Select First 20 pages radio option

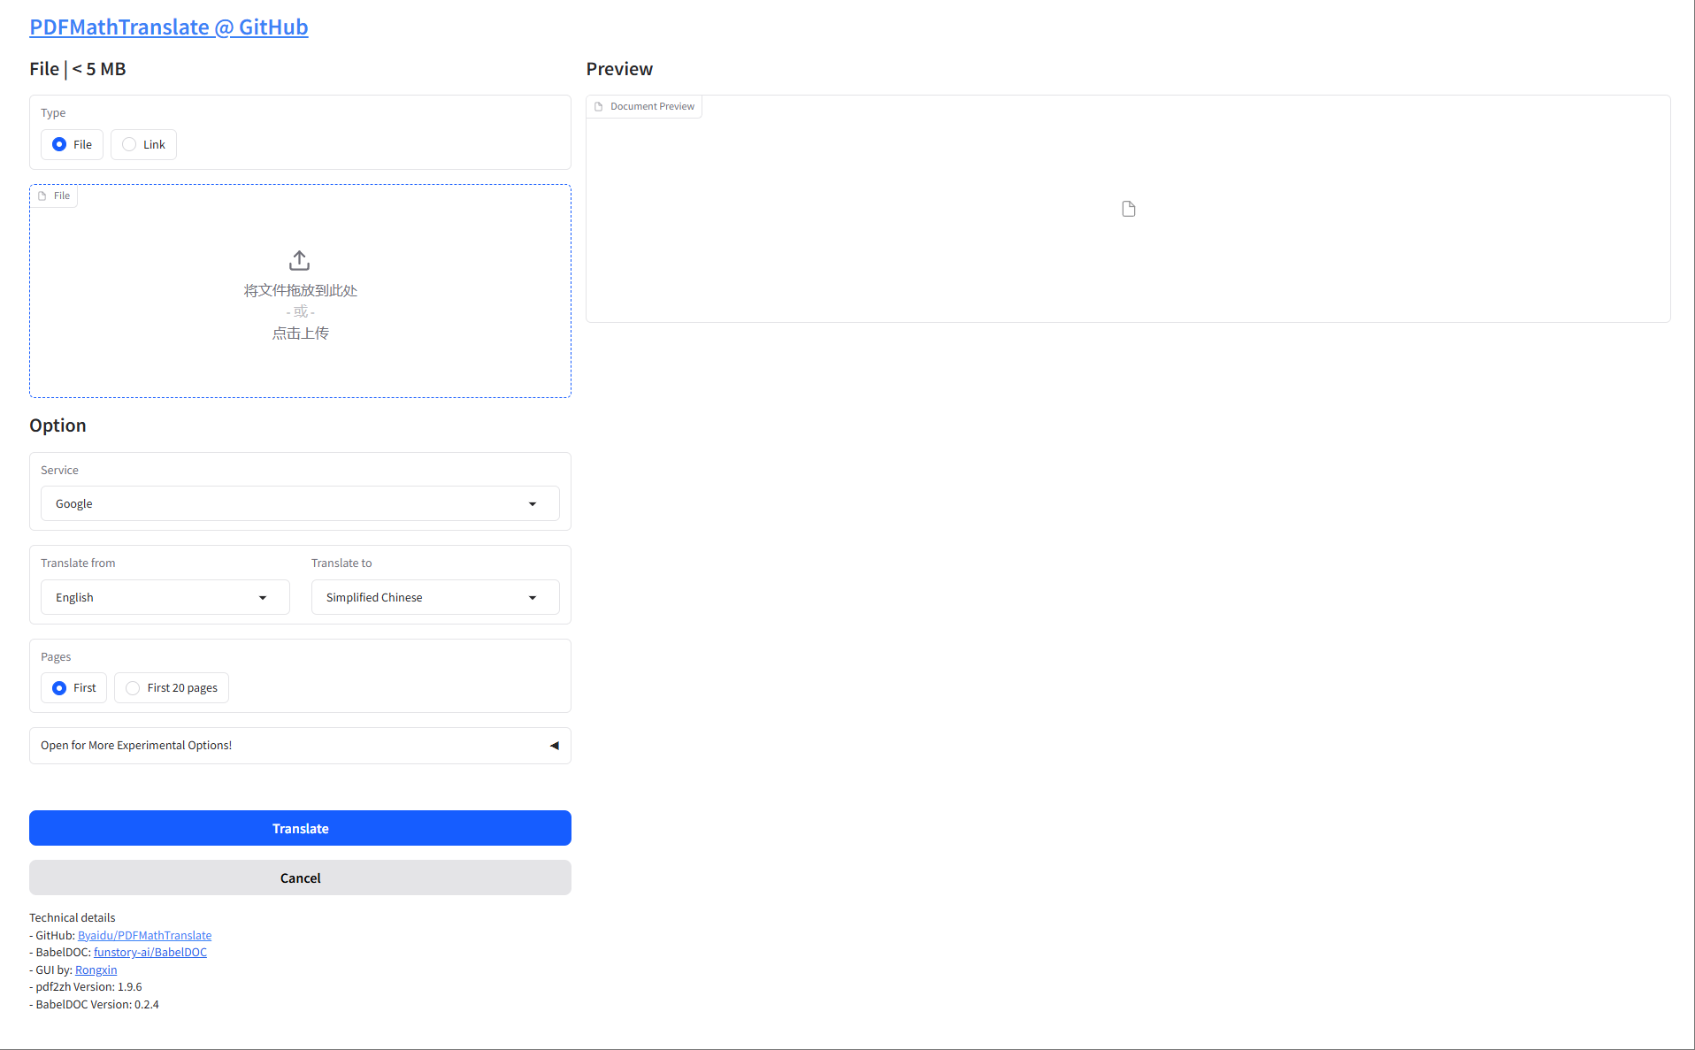(x=133, y=688)
